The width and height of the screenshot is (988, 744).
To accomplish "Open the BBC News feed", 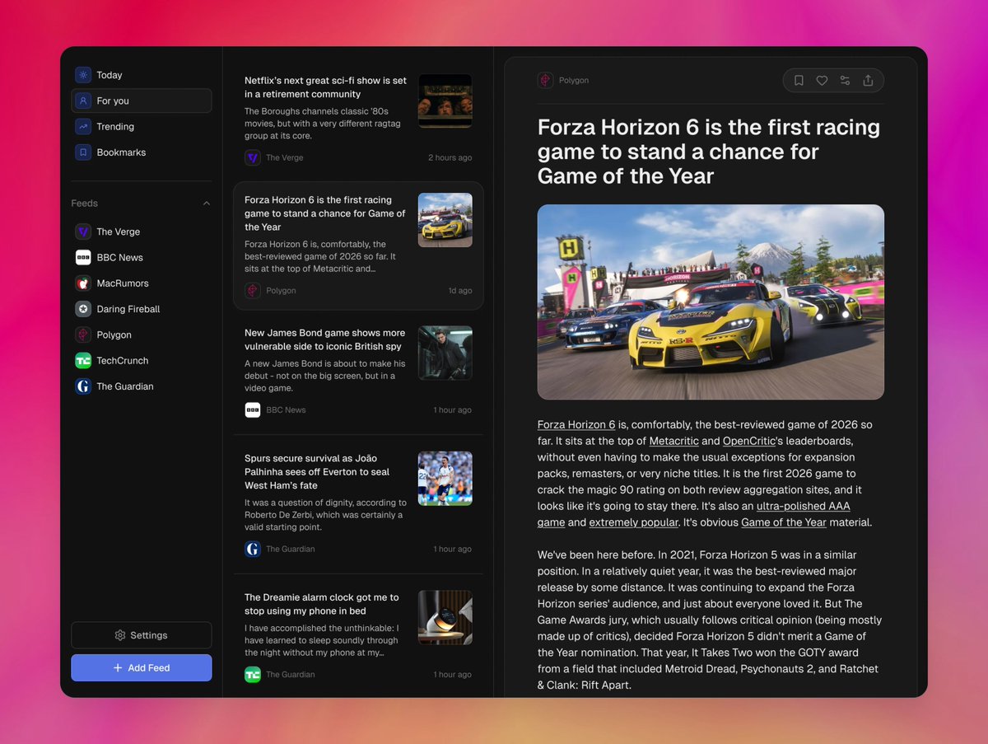I will coord(142,257).
